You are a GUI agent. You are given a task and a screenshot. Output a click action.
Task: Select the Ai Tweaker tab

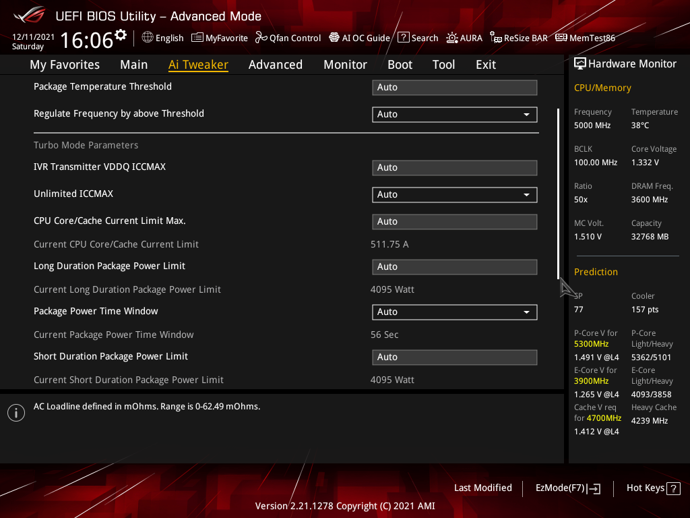(x=198, y=65)
